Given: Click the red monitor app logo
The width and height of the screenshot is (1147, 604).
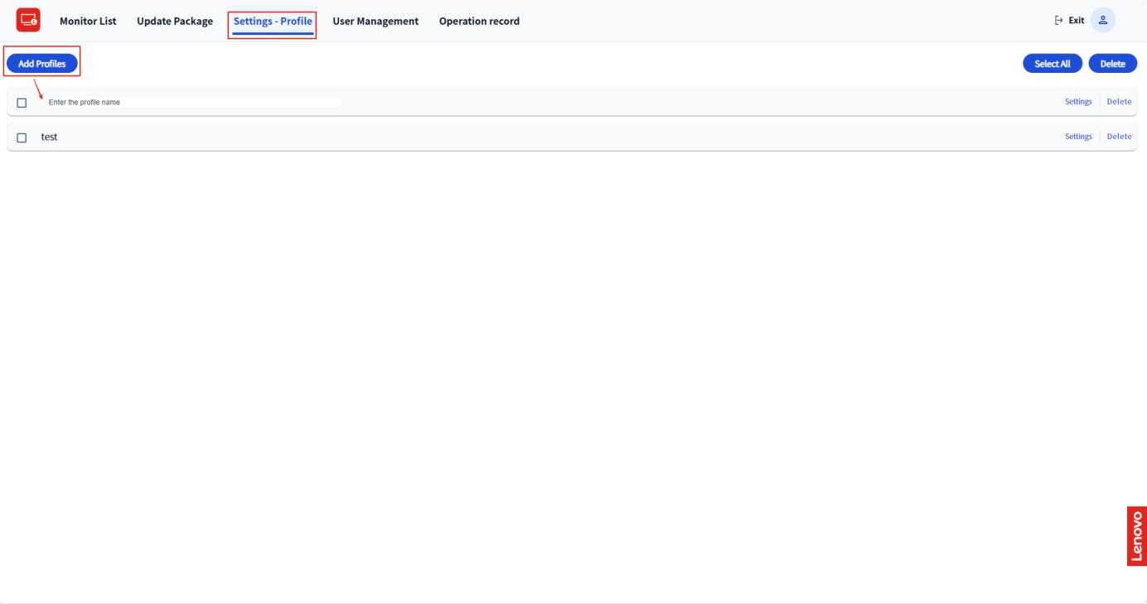Looking at the screenshot, I should tap(29, 21).
